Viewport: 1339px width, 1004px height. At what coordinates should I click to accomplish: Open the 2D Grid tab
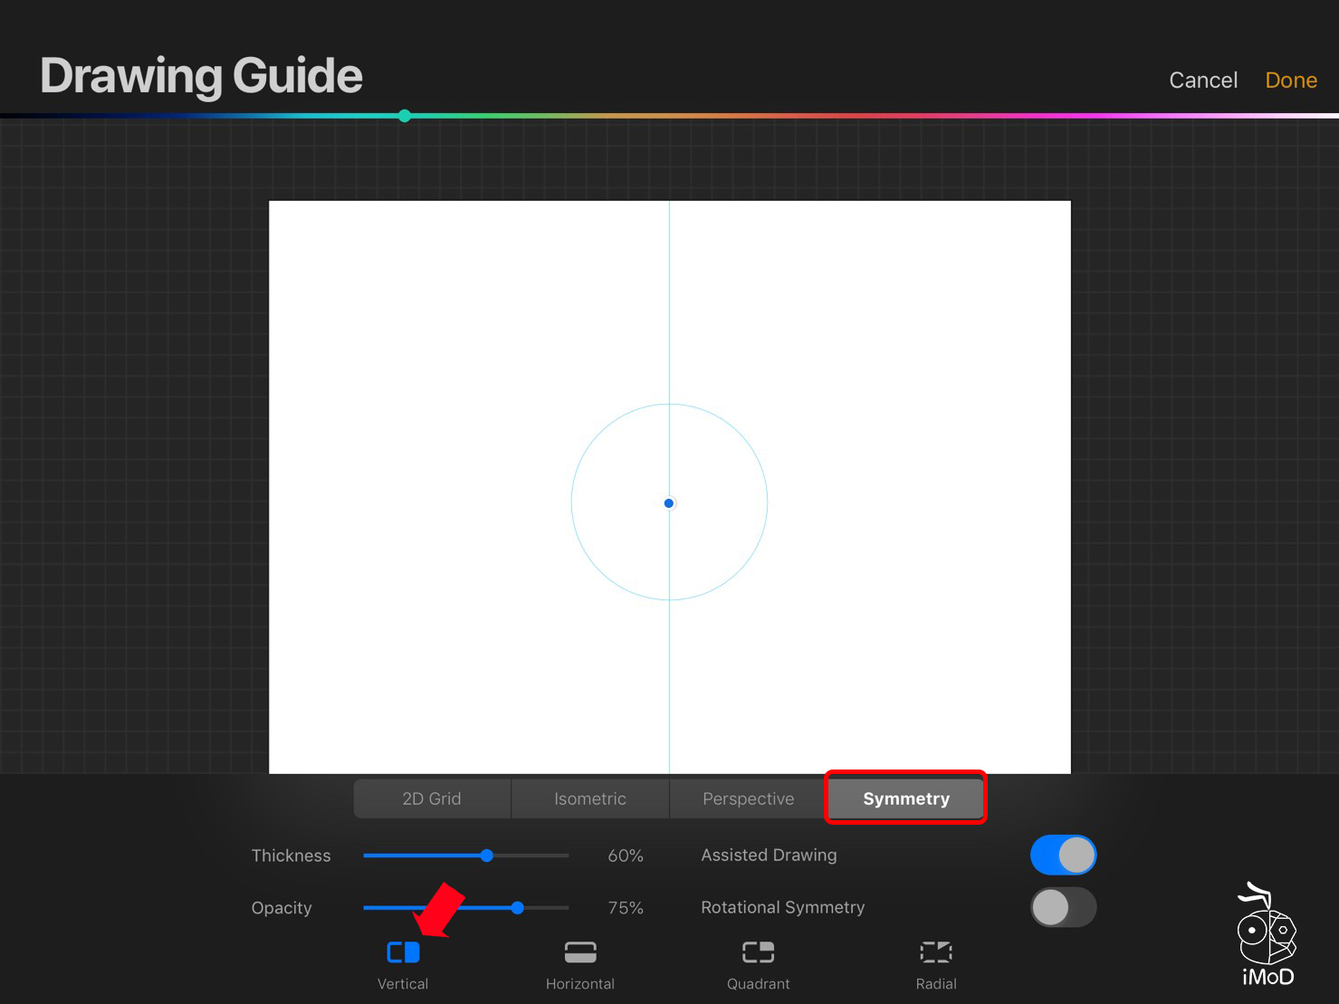tap(432, 798)
